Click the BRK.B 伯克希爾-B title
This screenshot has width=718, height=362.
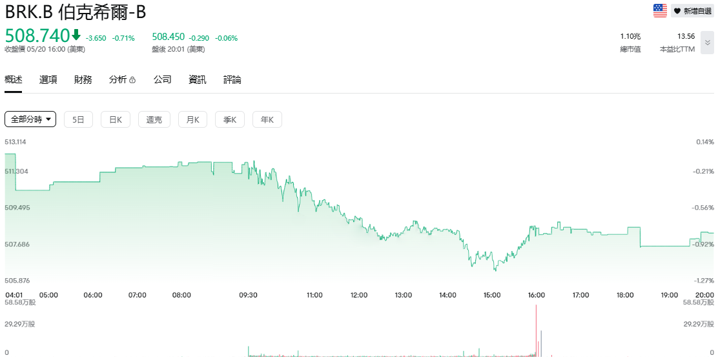[x=76, y=12]
